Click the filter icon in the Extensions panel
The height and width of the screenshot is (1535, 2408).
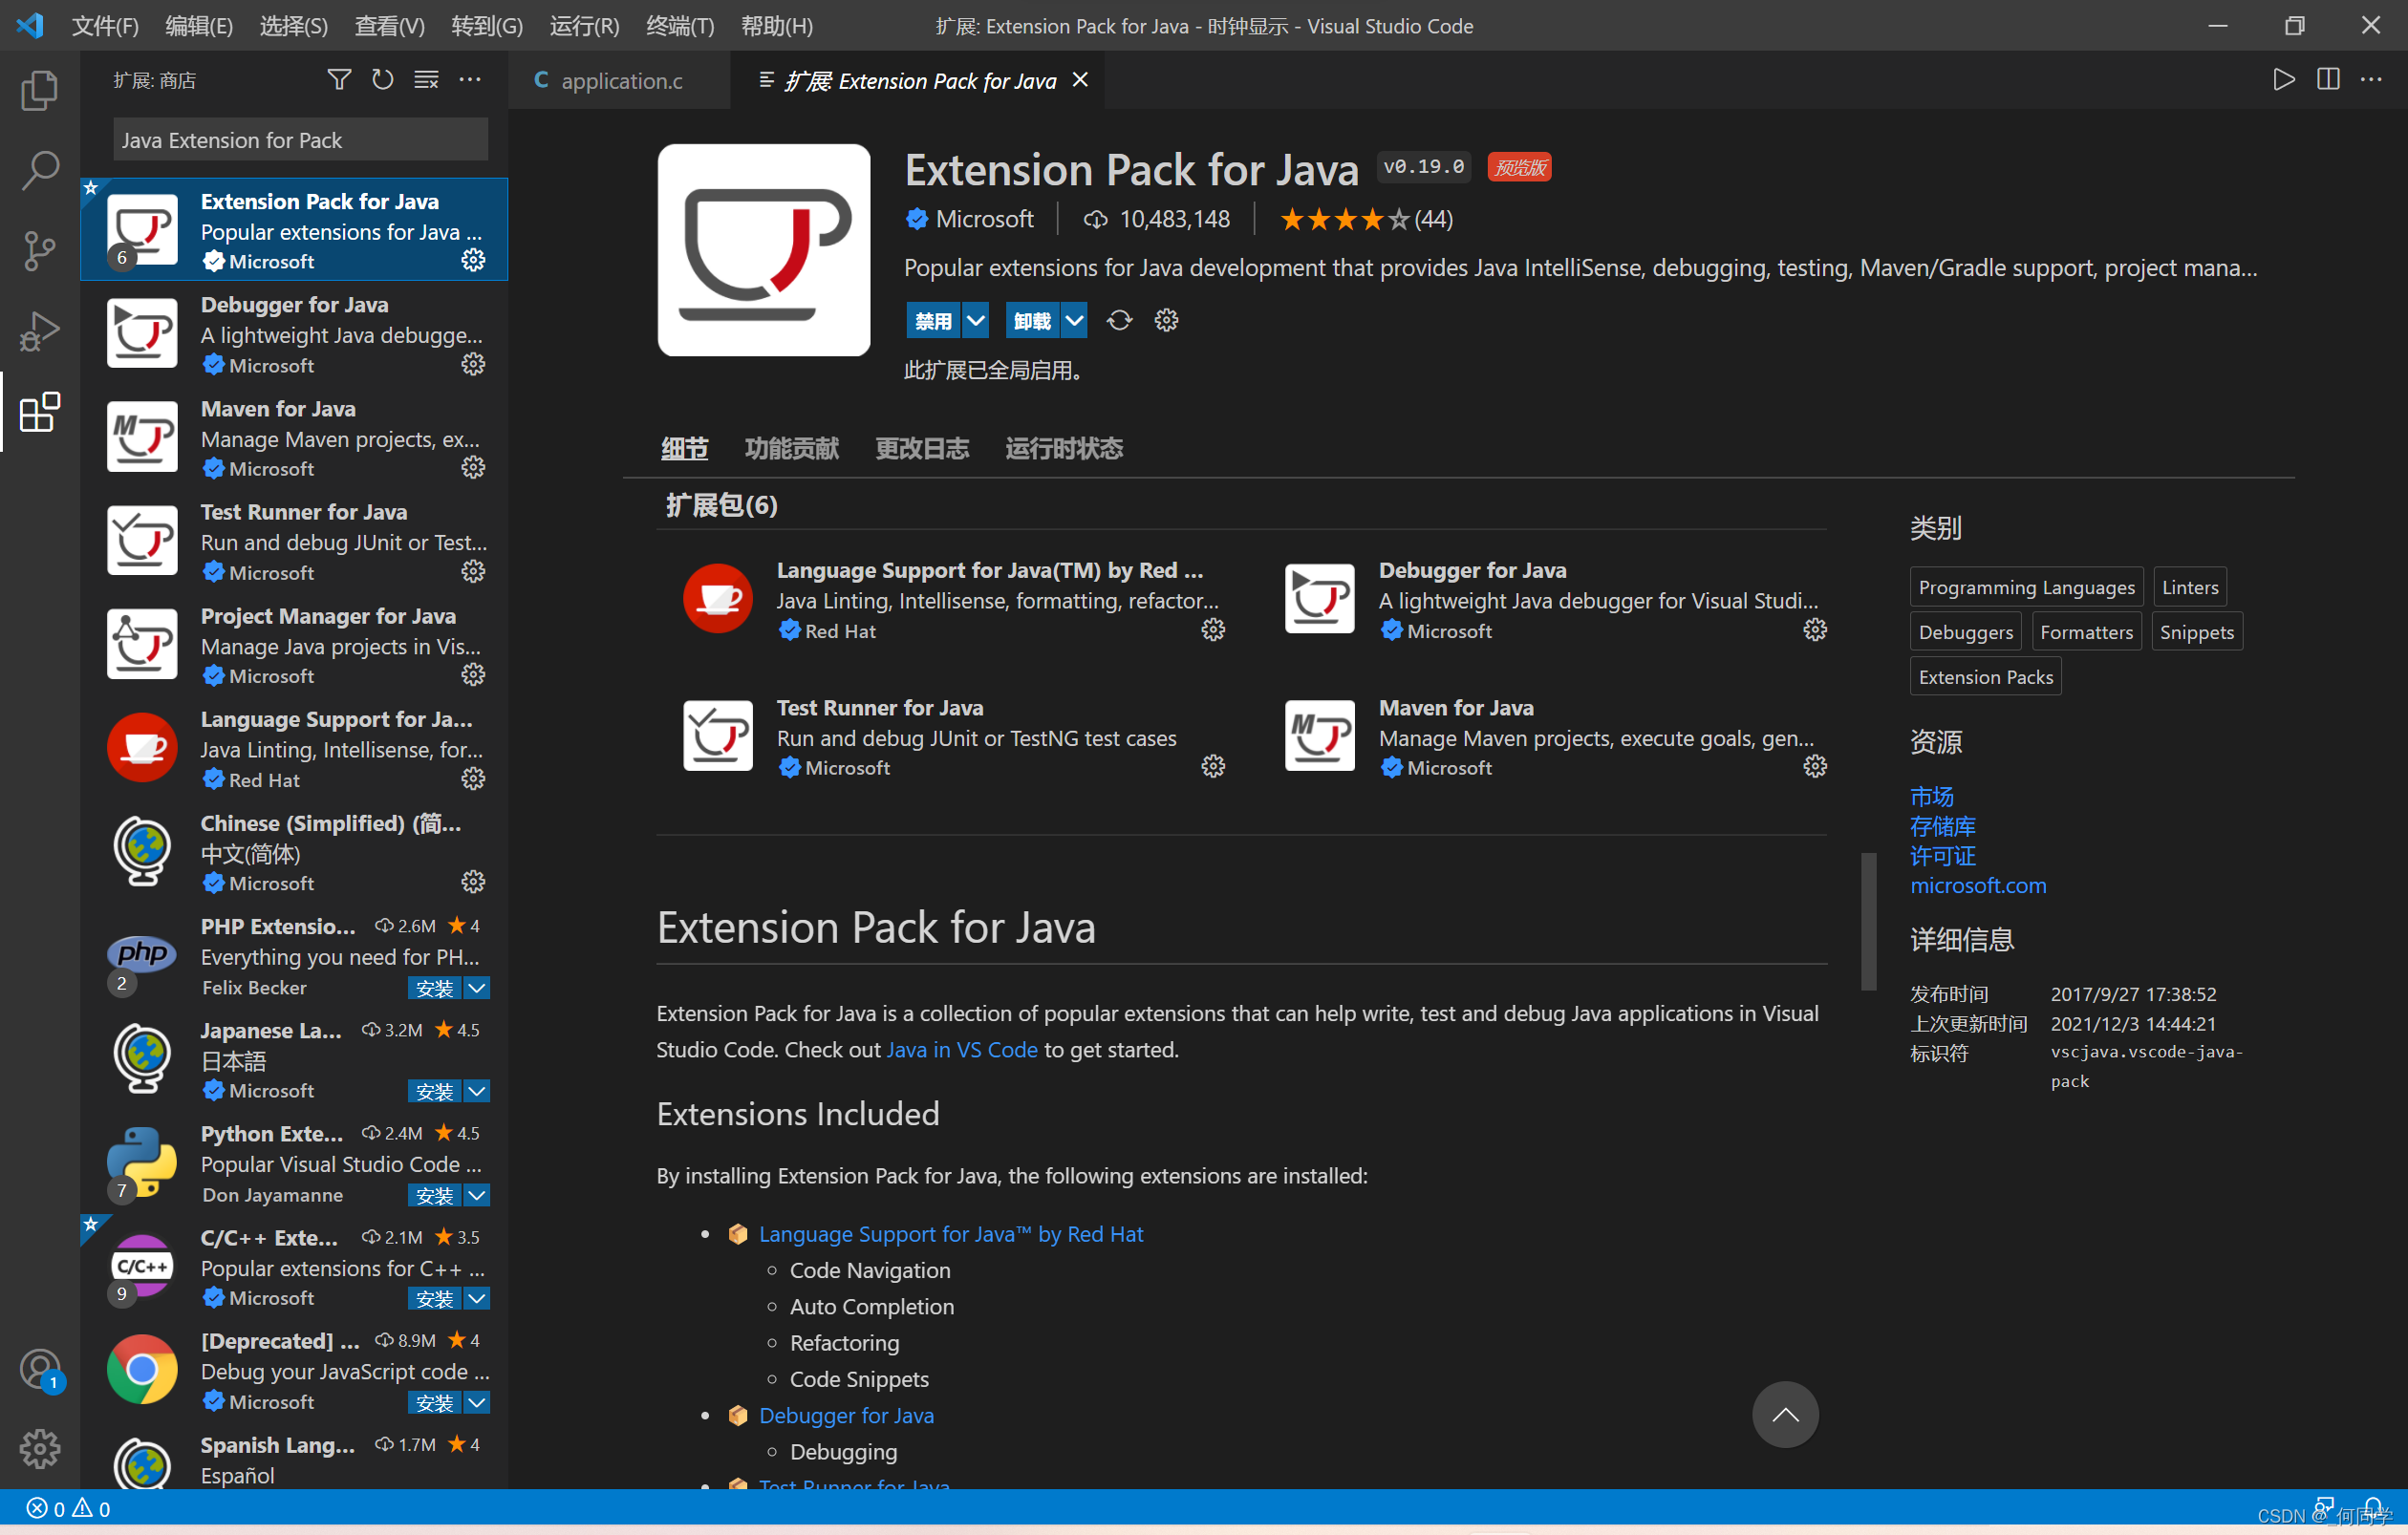(339, 79)
